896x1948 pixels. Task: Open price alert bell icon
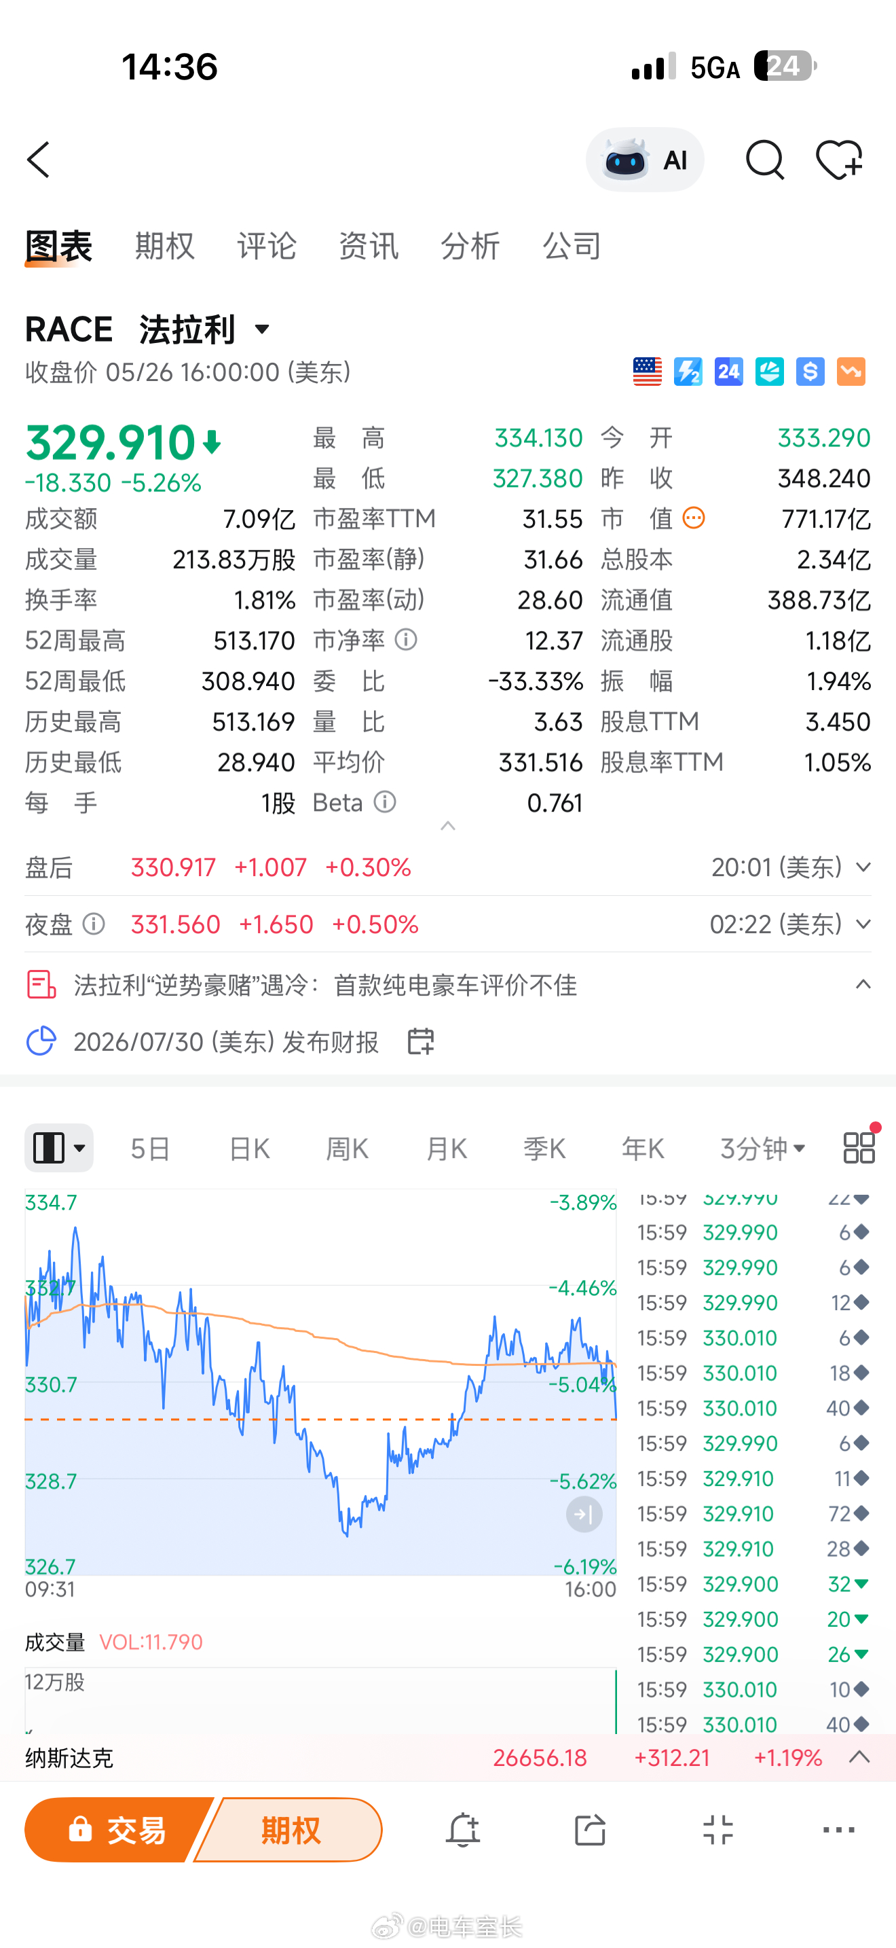coord(463,1830)
